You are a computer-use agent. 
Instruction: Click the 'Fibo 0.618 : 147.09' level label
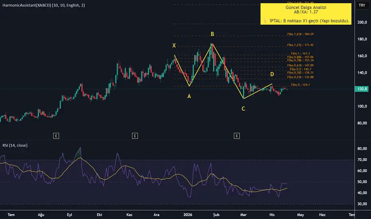click(x=300, y=65)
